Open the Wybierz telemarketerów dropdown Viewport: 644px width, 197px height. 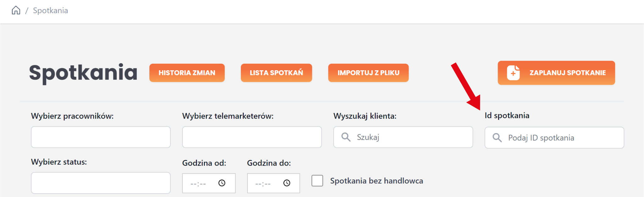[x=252, y=137]
